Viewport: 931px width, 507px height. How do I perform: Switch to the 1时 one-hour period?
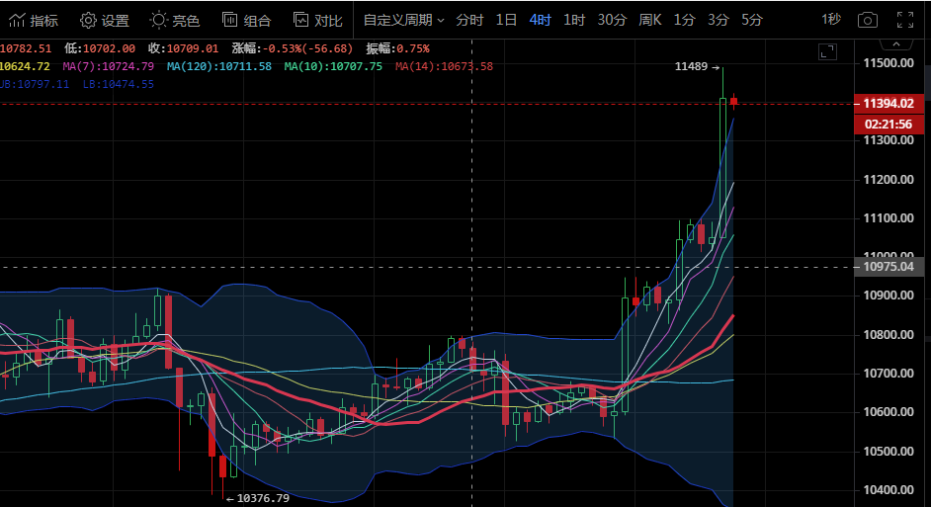tap(574, 20)
